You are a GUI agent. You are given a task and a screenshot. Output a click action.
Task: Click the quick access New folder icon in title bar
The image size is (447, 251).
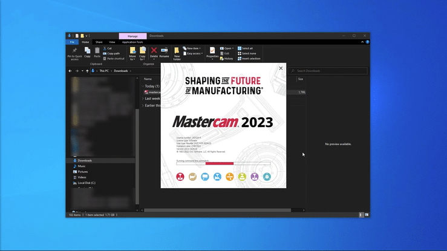[x=82, y=36]
